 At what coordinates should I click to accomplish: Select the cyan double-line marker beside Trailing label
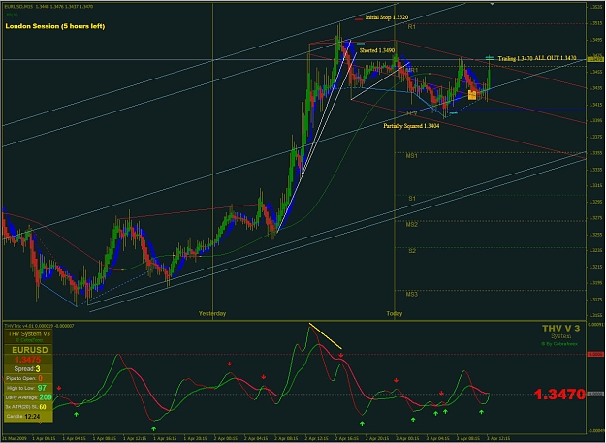[x=490, y=58]
